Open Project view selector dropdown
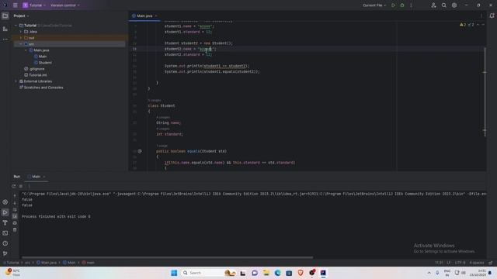The width and height of the screenshot is (497, 279). coord(21,15)
